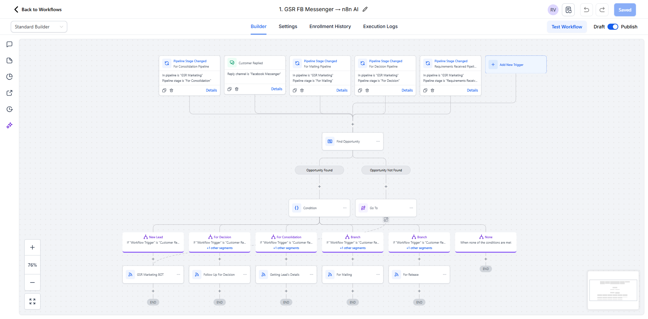The width and height of the screenshot is (648, 319).
Task: Undo the last workflow change
Action: click(x=587, y=10)
